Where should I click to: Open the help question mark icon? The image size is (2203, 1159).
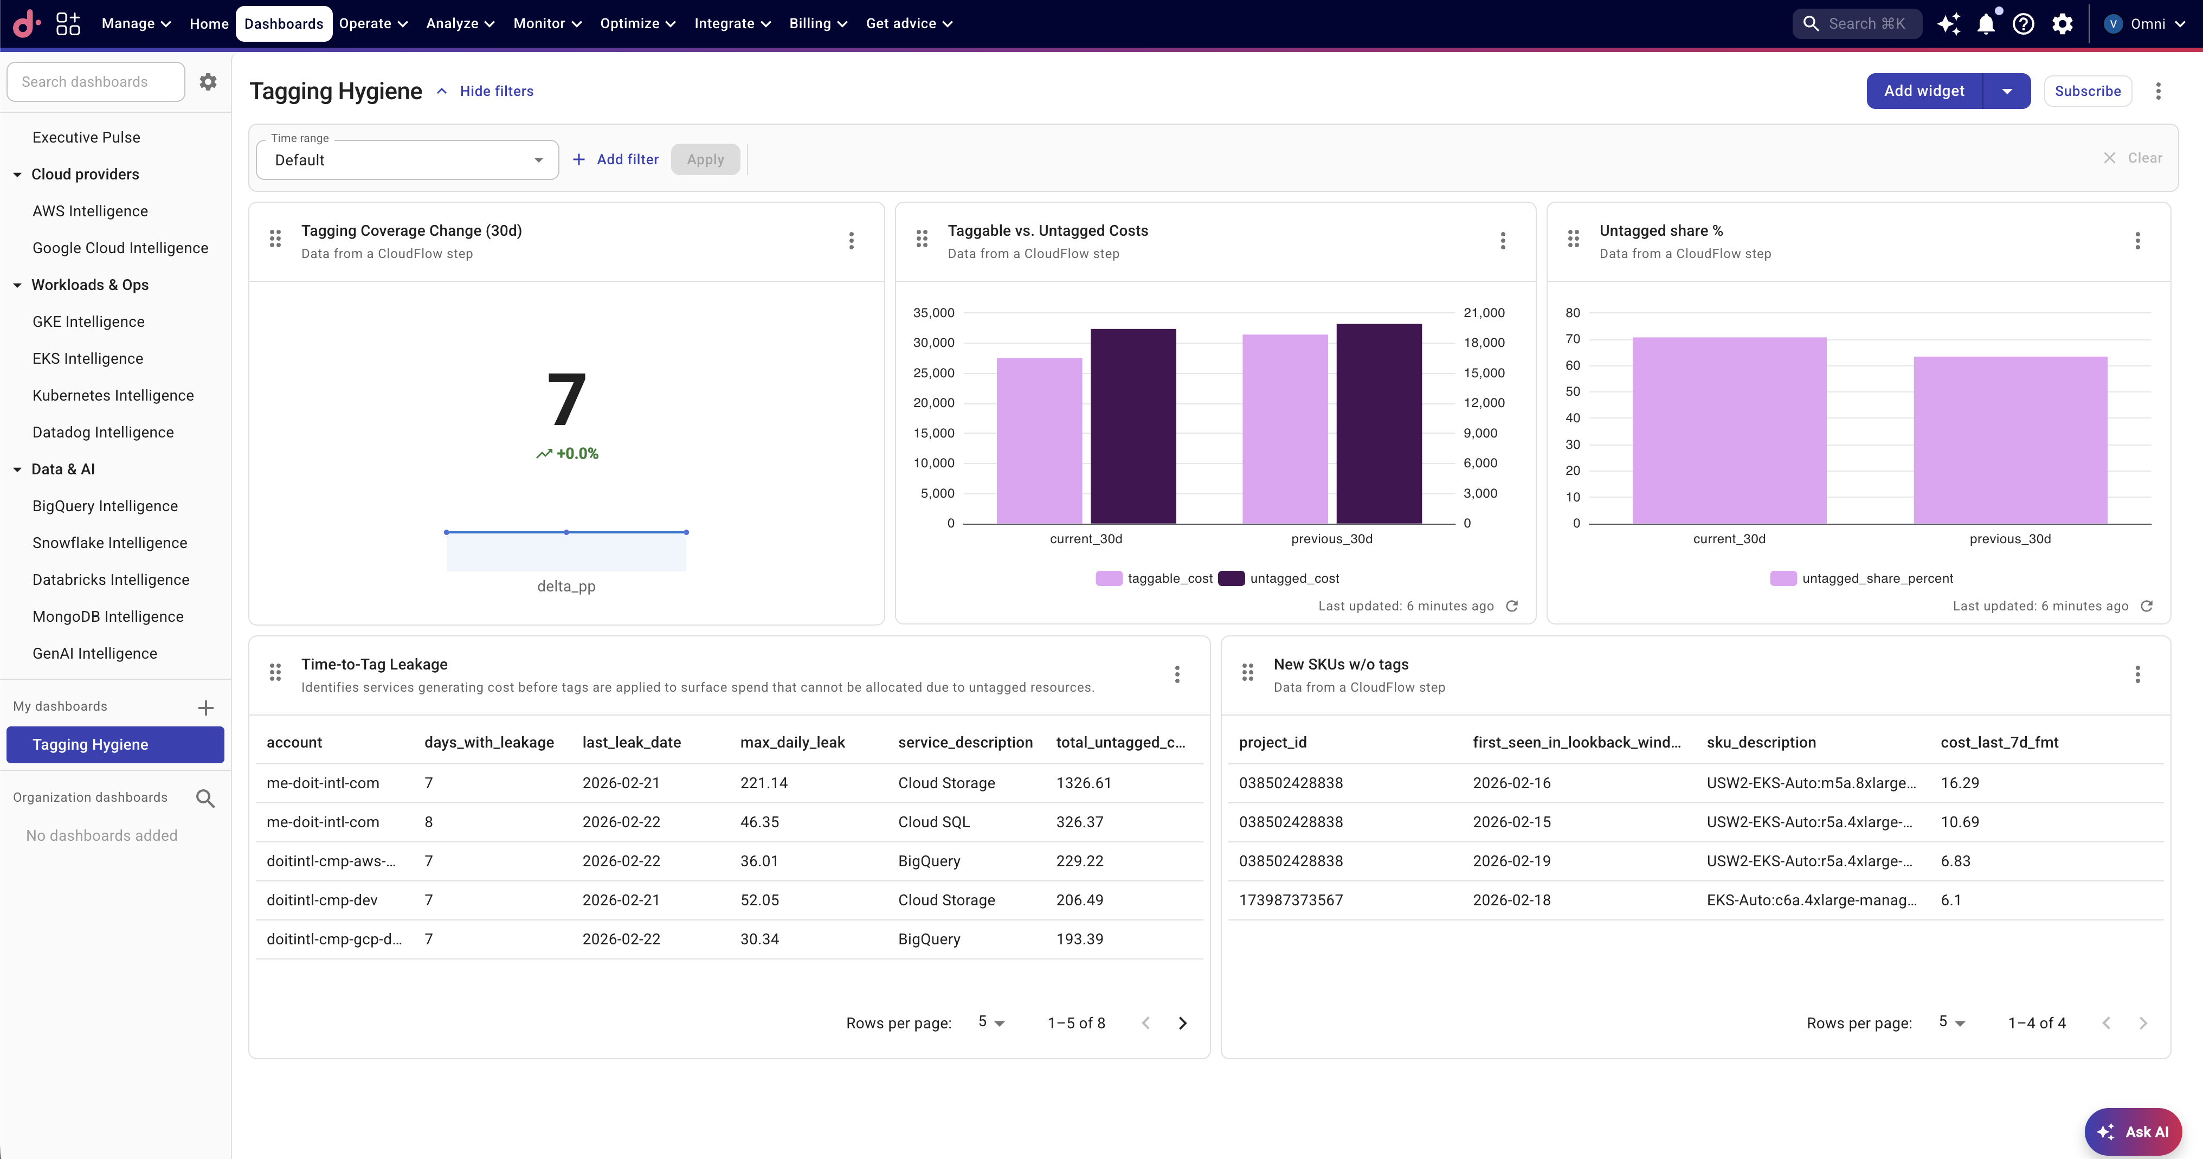click(2024, 23)
